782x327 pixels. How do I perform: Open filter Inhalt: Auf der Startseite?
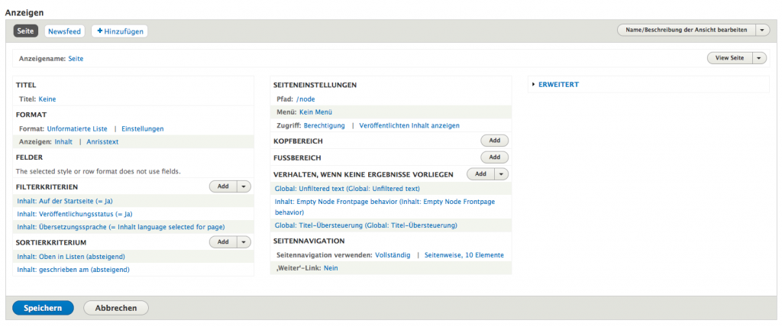[64, 201]
